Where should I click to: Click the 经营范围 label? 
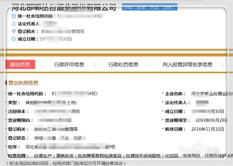coord(18,156)
